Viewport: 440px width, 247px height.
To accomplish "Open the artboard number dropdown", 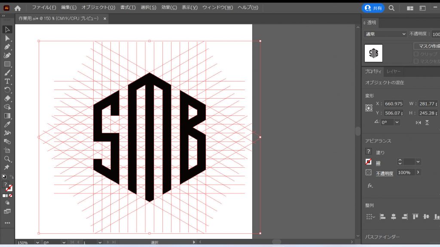I will click(100, 243).
